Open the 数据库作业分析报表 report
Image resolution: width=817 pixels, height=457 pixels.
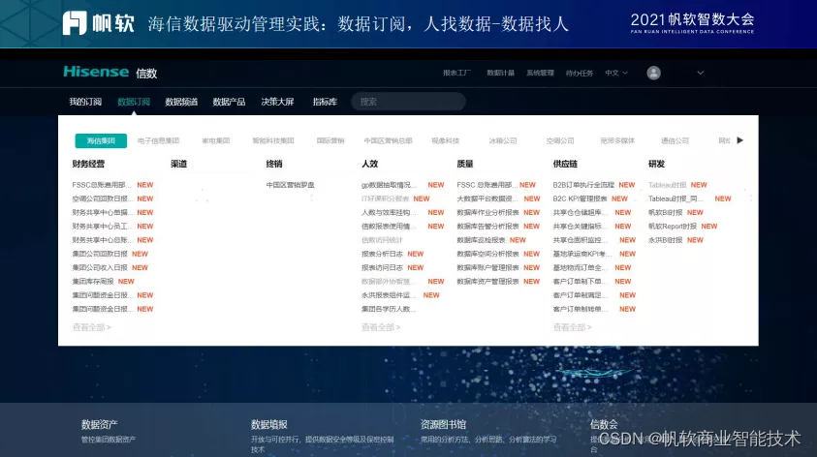tap(487, 212)
